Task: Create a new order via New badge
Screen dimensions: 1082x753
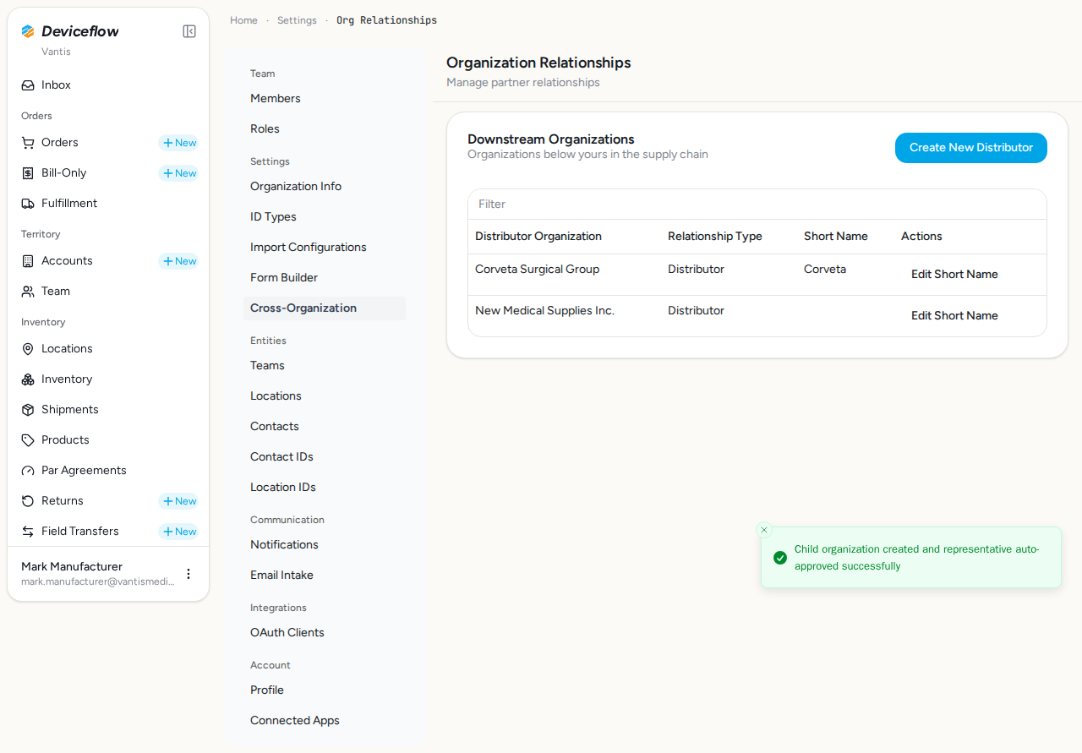Action: pos(179,143)
